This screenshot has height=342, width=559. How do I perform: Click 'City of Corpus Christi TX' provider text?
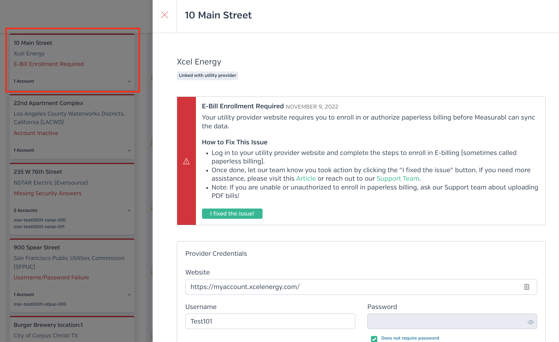[x=46, y=336]
